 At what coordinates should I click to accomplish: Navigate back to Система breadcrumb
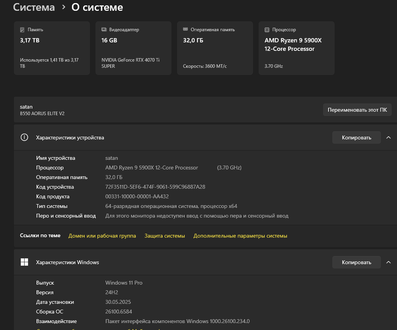click(x=34, y=7)
